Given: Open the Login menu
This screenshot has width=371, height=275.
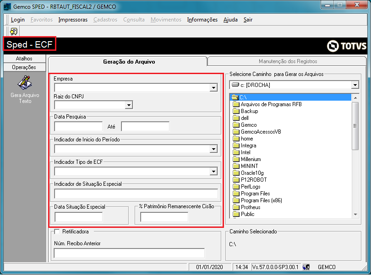Looking at the screenshot, I should [x=18, y=20].
